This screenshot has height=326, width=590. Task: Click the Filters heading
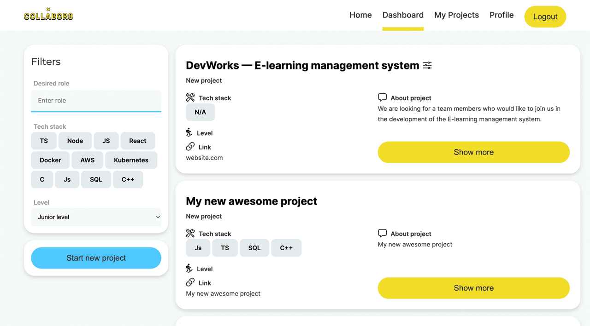[x=46, y=62]
